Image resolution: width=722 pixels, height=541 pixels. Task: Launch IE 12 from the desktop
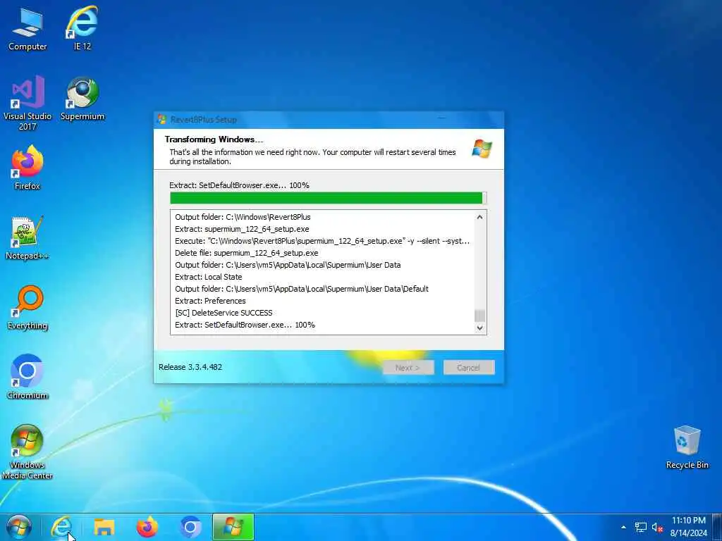[x=82, y=28]
